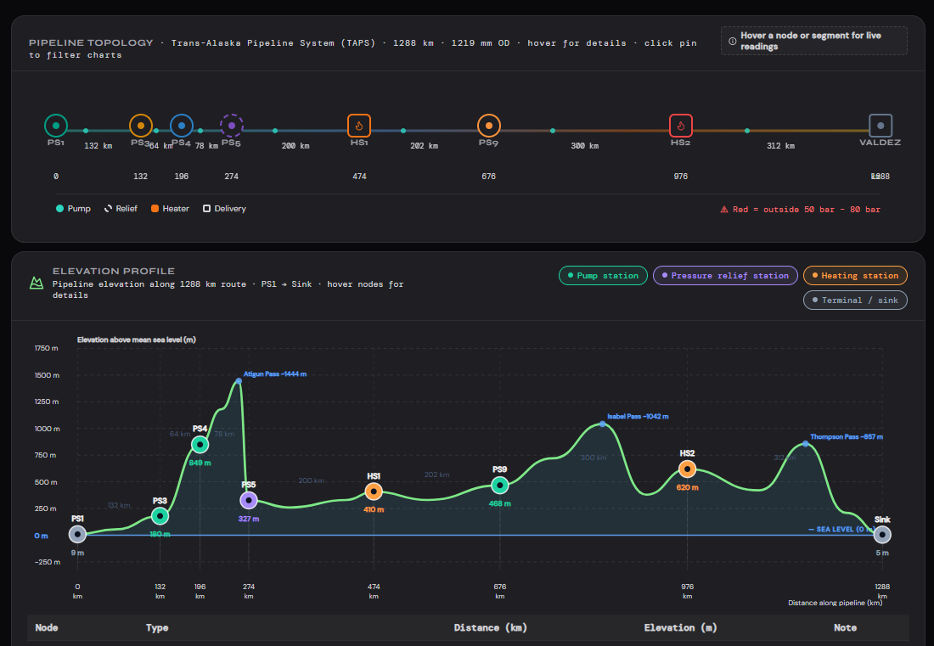This screenshot has height=646, width=934.
Task: Click the Isabel Pass peak point
Action: pyautogui.click(x=602, y=424)
